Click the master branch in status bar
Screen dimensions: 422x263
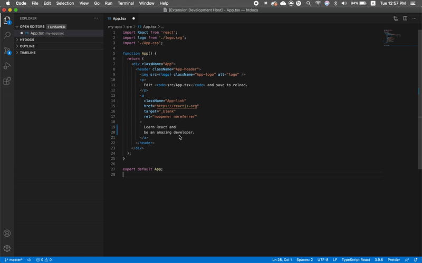tap(14, 260)
